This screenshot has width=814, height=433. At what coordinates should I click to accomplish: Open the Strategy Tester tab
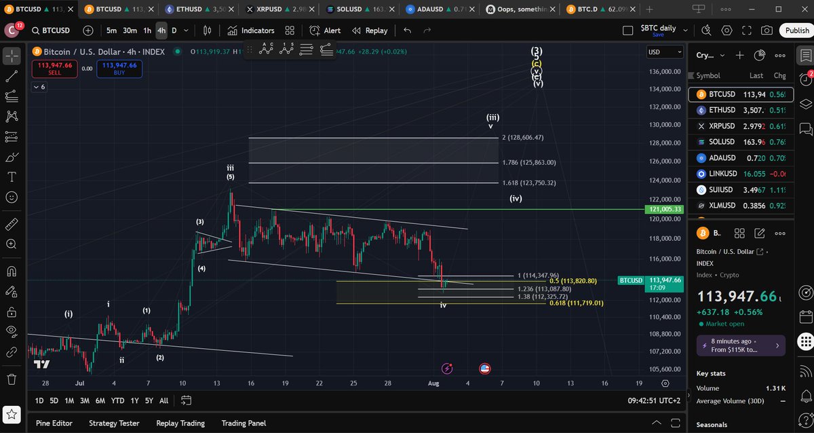pos(114,423)
